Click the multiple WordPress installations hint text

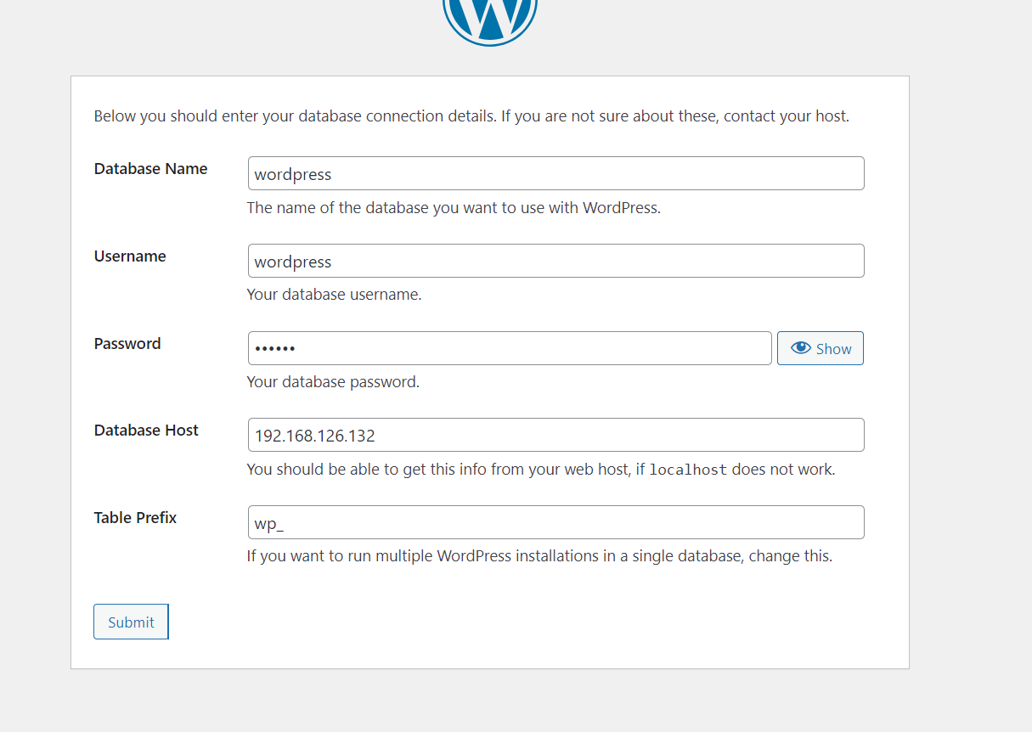[539, 557]
